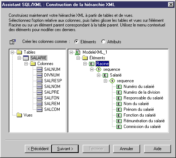The image size is (176, 158).
Task: Click the ModeleXML_1 model icon
Action: 78,52
